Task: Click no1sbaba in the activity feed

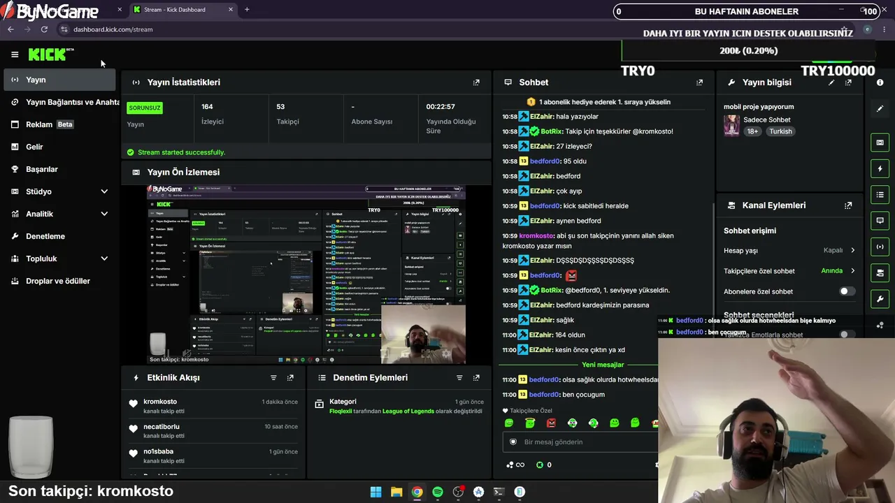Action: [158, 452]
